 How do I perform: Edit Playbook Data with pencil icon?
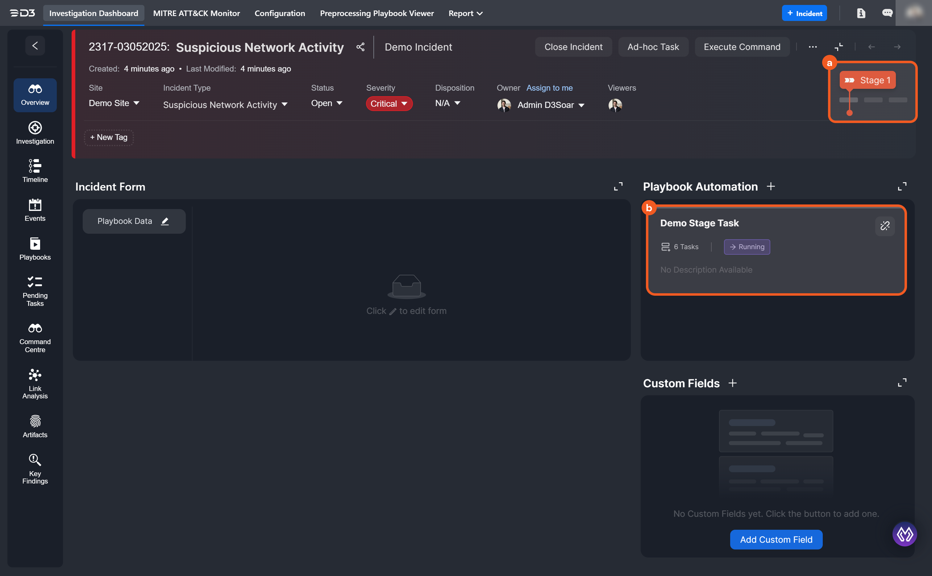165,221
